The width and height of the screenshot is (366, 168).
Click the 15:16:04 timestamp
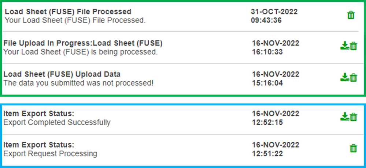(267, 83)
